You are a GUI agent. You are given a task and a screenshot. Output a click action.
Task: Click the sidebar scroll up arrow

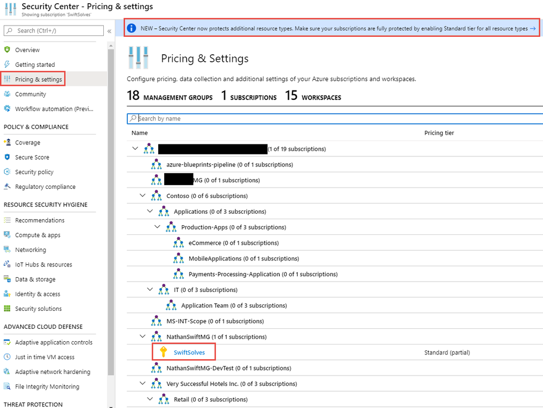111,45
